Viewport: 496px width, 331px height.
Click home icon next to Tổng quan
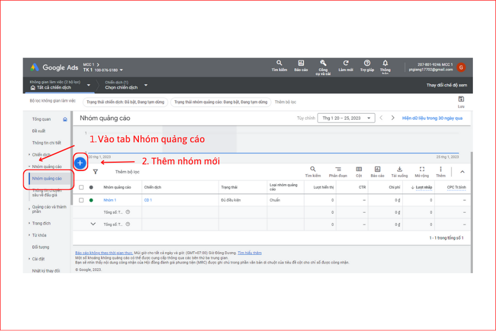tap(65, 119)
